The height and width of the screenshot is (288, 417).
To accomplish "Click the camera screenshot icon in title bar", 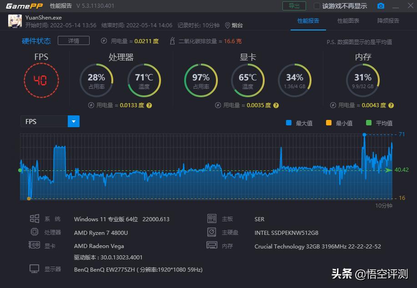I will [381, 6].
